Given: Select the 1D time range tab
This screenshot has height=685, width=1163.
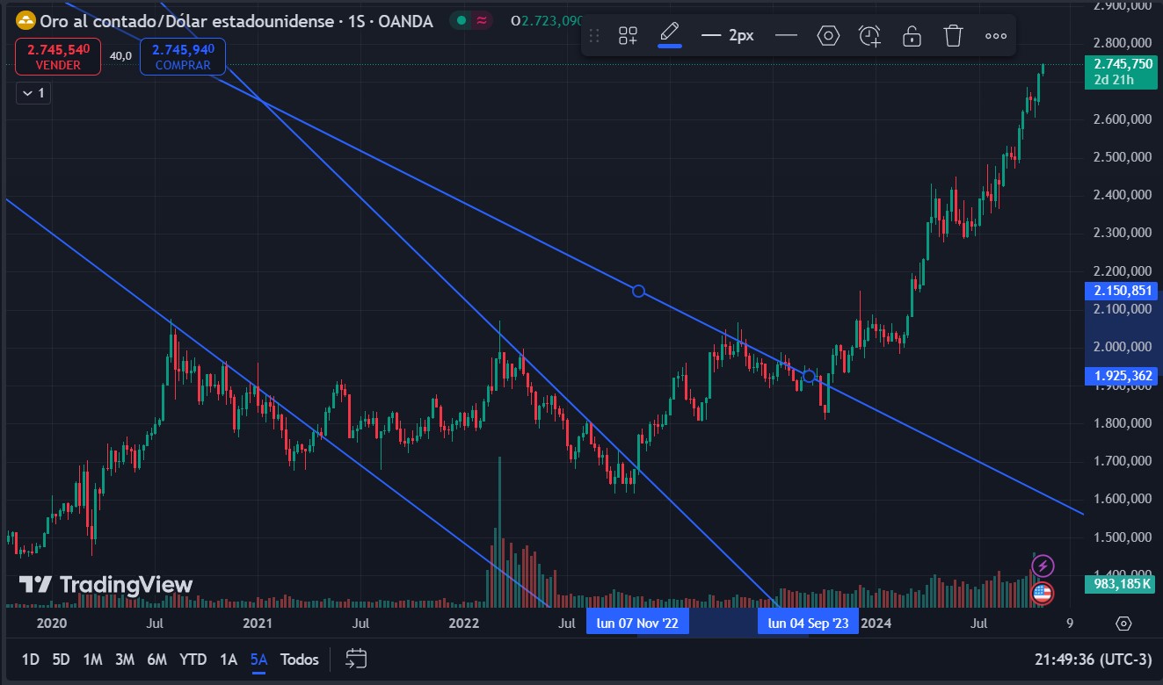Looking at the screenshot, I should coord(30,660).
